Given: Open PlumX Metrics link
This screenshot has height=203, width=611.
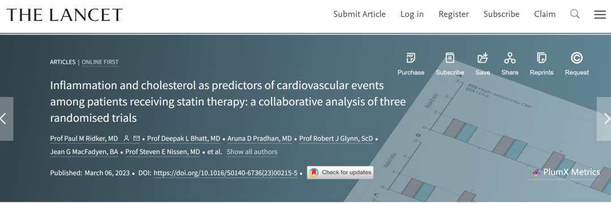Looking at the screenshot, I should tap(566, 172).
